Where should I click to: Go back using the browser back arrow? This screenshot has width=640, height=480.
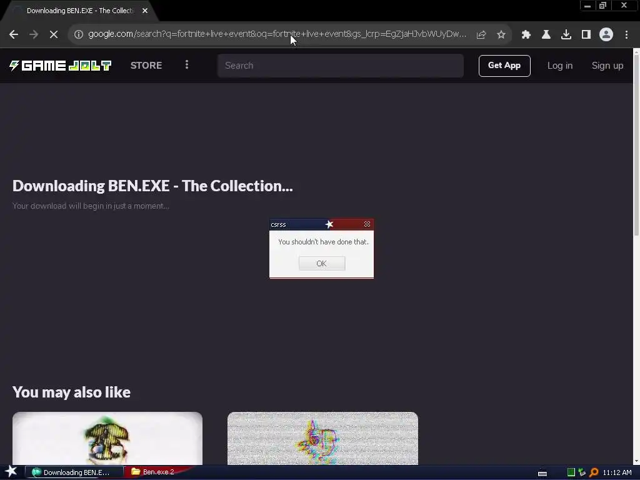pyautogui.click(x=14, y=35)
